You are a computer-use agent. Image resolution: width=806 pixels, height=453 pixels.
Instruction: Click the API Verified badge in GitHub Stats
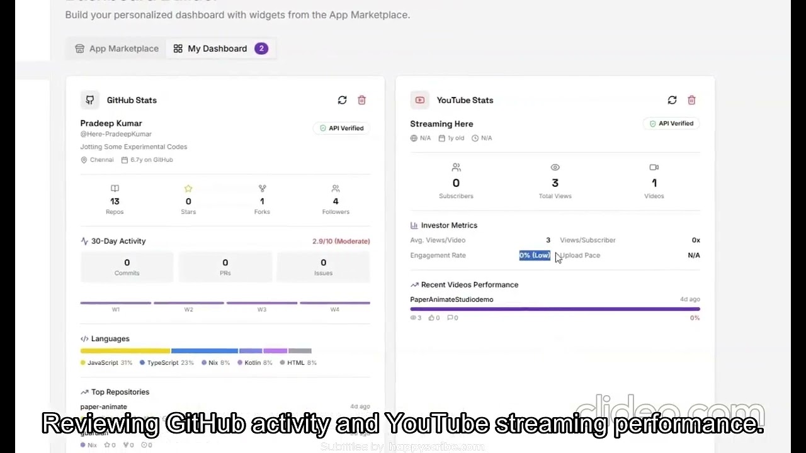[x=341, y=128]
